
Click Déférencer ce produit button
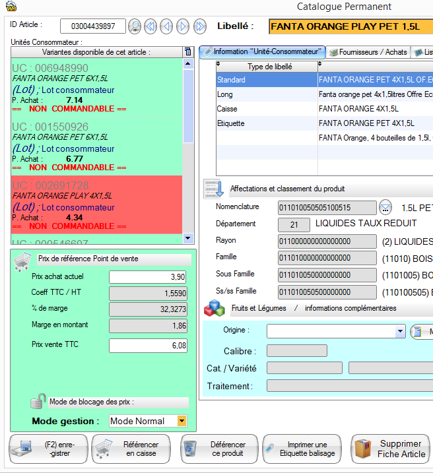216,449
